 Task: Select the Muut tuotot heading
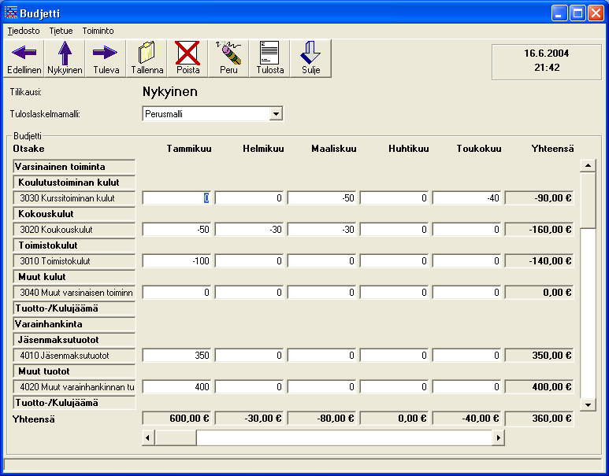click(x=74, y=371)
